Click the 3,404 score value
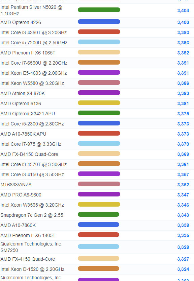 (183, 10)
